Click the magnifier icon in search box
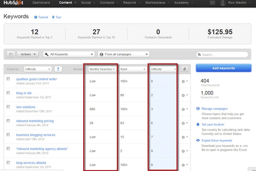Screen dimensions: 256x171 point(199,55)
